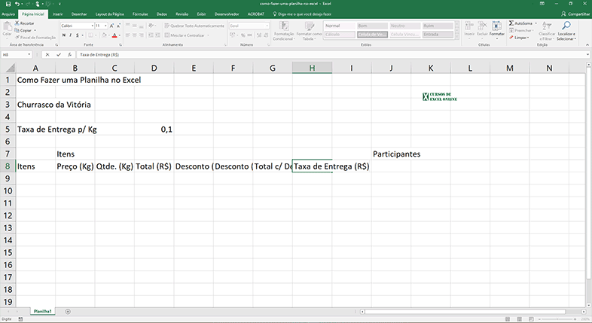Apply the Normal cell style
This screenshot has height=323, width=592.
(340, 26)
